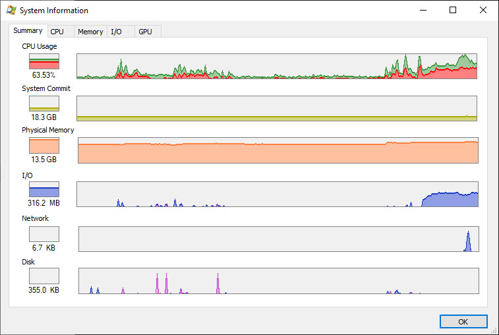
Task: Click the Network history graph
Action: (x=279, y=239)
